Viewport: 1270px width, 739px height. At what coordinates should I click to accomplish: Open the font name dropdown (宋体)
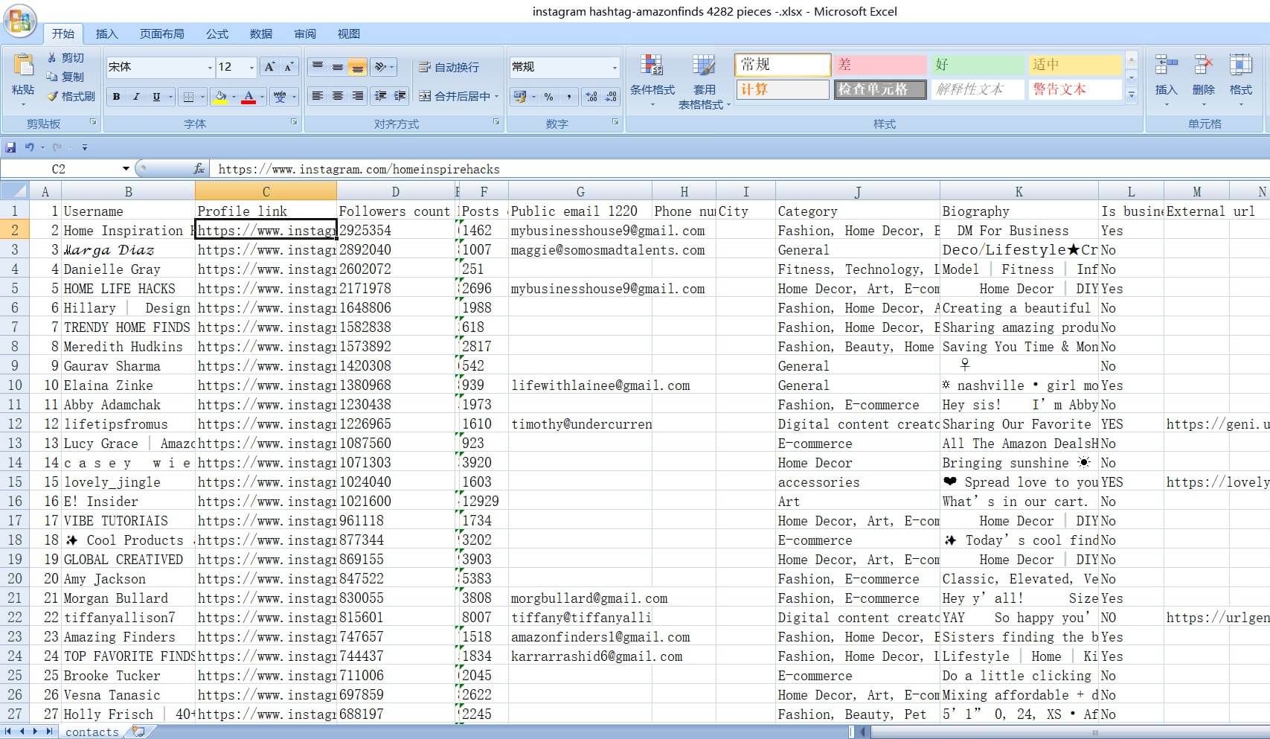click(209, 68)
